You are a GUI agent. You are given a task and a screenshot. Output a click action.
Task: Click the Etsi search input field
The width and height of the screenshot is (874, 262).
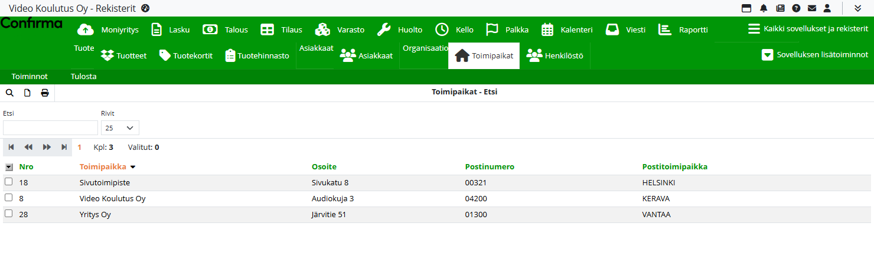click(50, 127)
